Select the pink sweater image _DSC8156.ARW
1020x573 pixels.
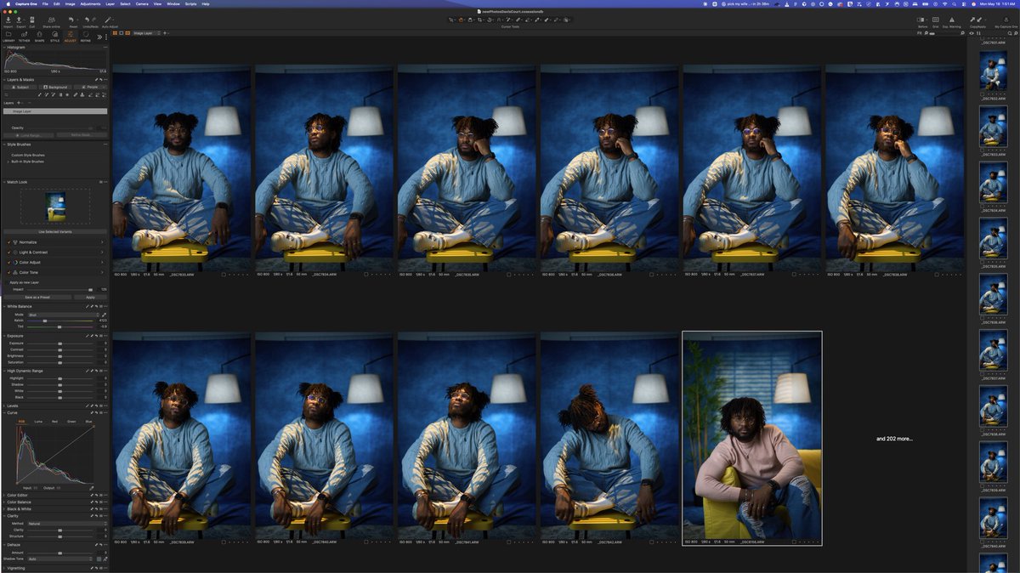[752, 434]
